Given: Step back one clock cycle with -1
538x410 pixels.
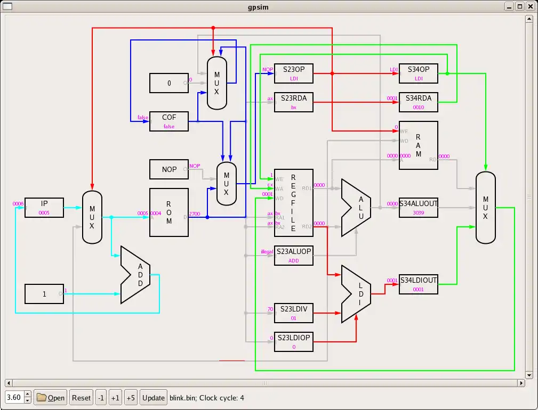Looking at the screenshot, I should coord(101,397).
